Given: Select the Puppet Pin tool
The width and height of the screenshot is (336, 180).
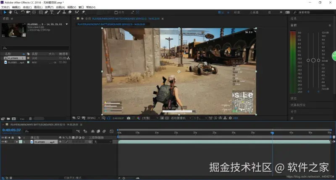Looking at the screenshot, I should pos(83,12).
